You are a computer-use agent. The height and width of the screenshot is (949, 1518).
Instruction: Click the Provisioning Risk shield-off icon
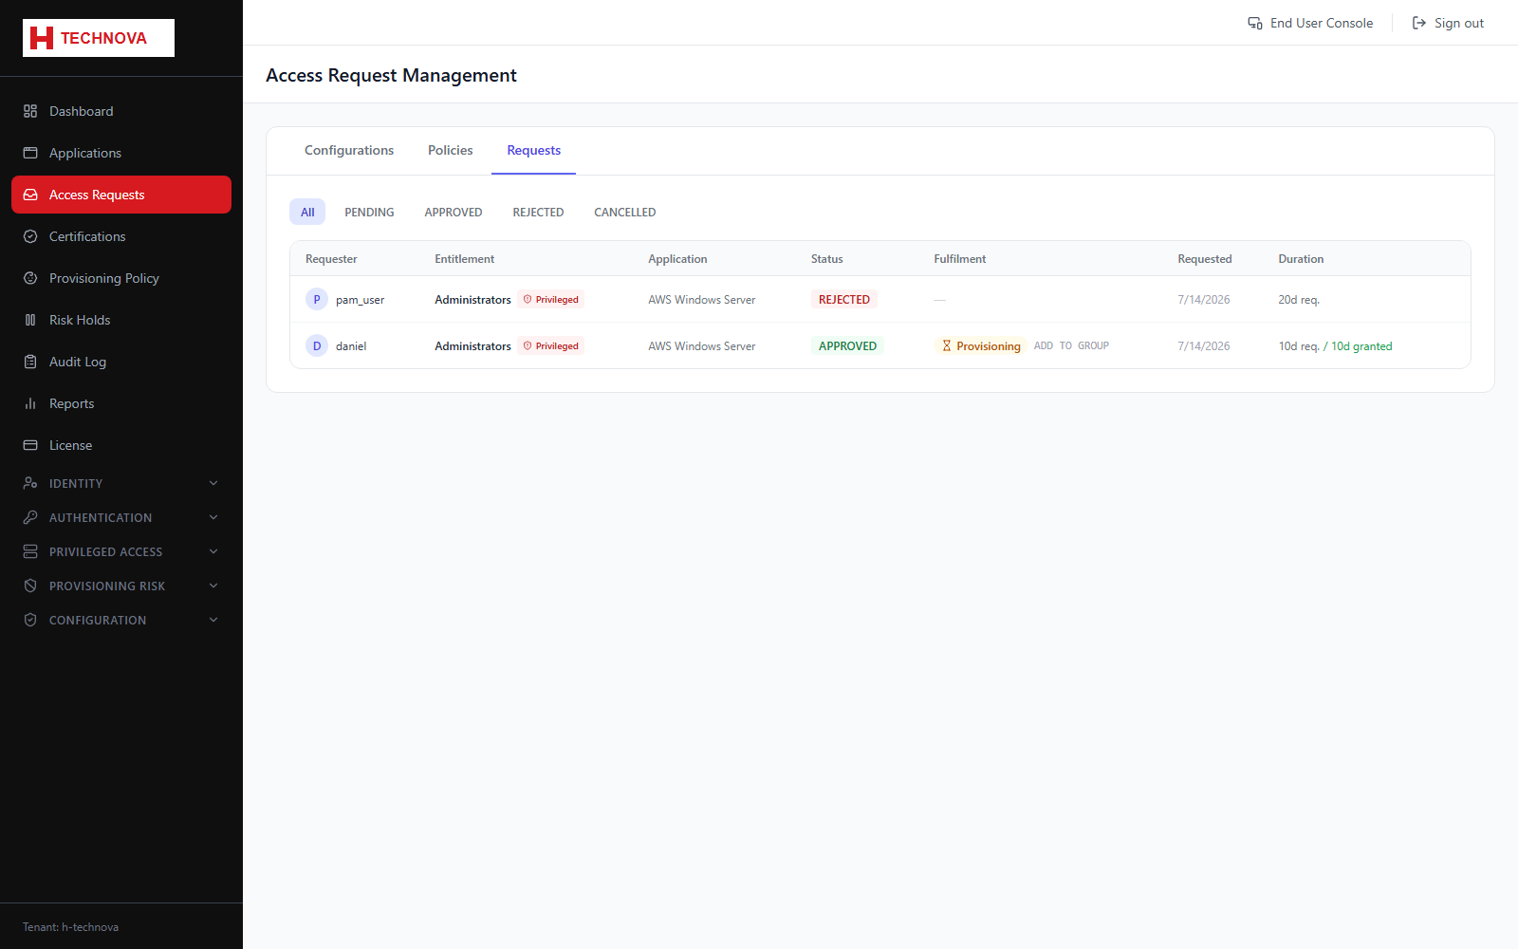point(30,586)
